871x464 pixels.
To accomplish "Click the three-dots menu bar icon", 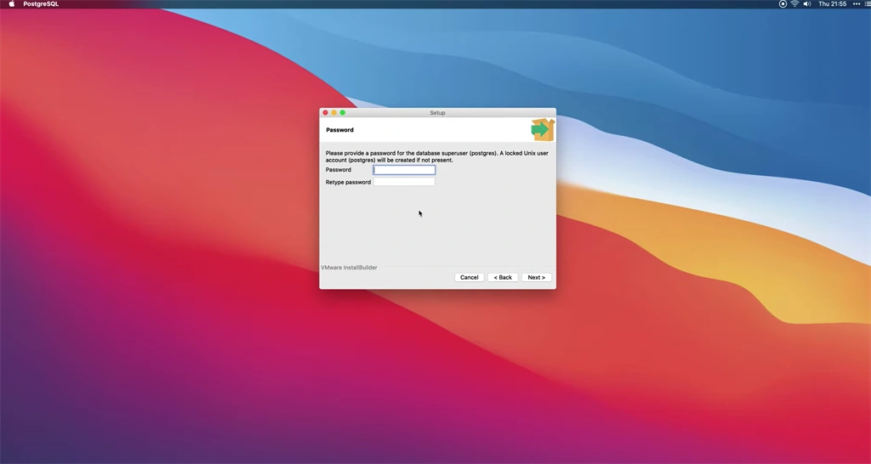I will click(x=857, y=4).
